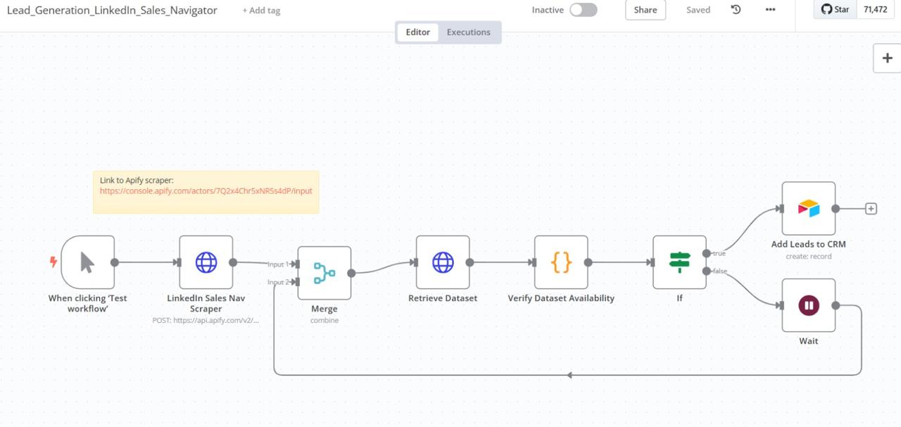
Task: Click the 'create: record' subtitle
Action: tap(809, 256)
